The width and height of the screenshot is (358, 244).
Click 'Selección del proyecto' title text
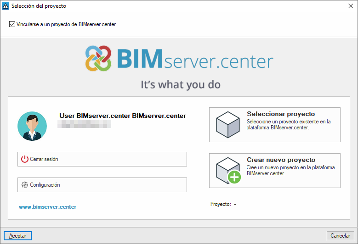click(39, 6)
